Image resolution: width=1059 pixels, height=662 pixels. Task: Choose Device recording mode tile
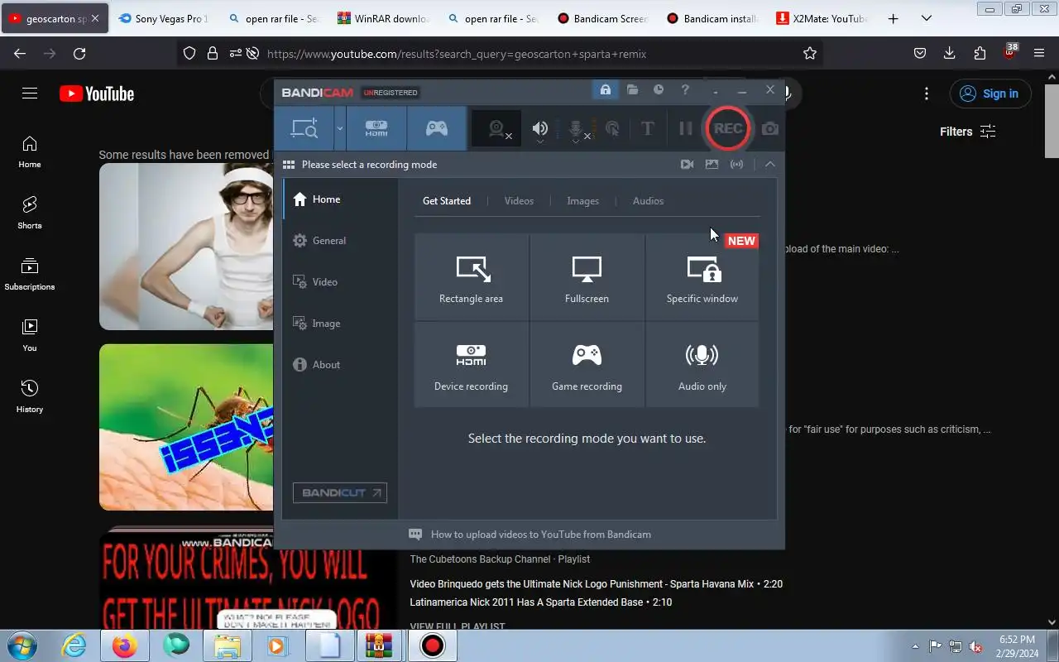click(471, 365)
